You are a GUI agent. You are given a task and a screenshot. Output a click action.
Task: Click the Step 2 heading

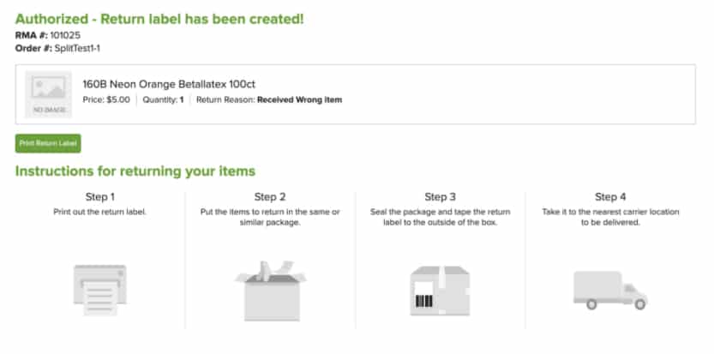pos(270,197)
